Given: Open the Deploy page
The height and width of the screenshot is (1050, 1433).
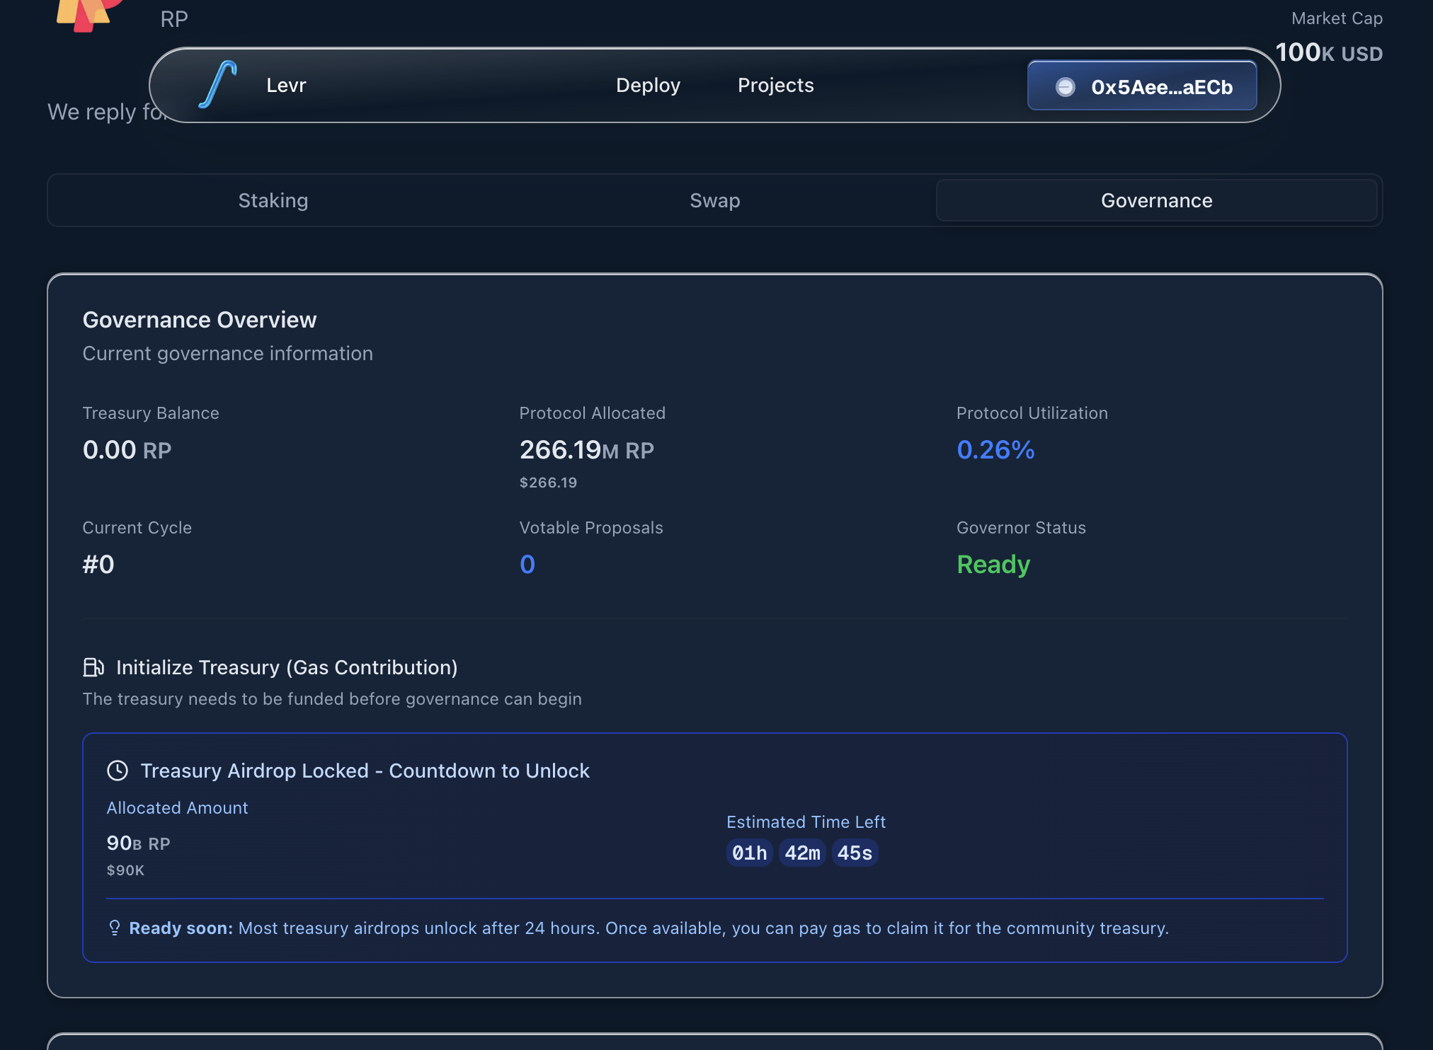Looking at the screenshot, I should pyautogui.click(x=647, y=85).
